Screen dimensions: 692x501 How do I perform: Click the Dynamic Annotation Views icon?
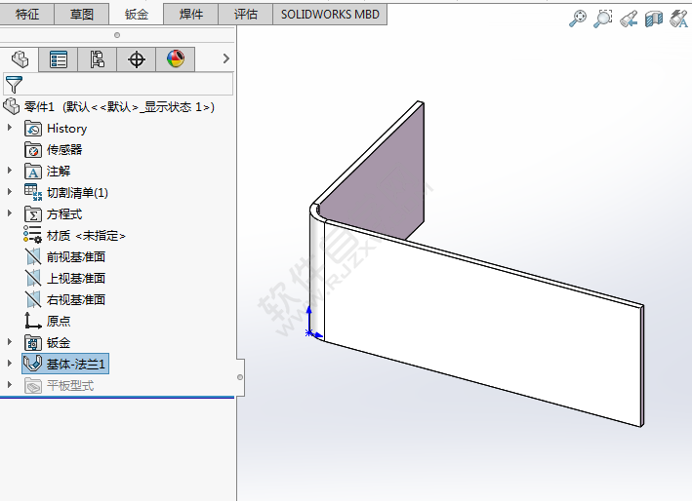(x=678, y=19)
